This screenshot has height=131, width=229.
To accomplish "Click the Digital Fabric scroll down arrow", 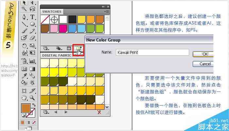I will [107, 107].
